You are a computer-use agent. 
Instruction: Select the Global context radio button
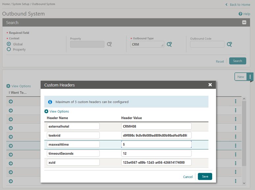(x=9, y=44)
